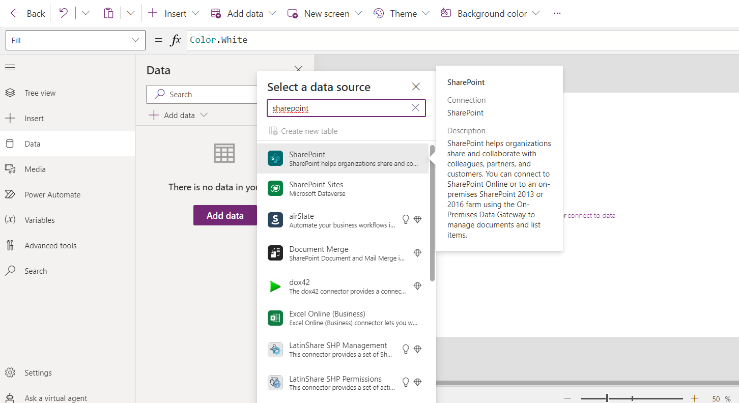
Task: Click the premium diamond icon for airSlate
Action: (x=417, y=219)
